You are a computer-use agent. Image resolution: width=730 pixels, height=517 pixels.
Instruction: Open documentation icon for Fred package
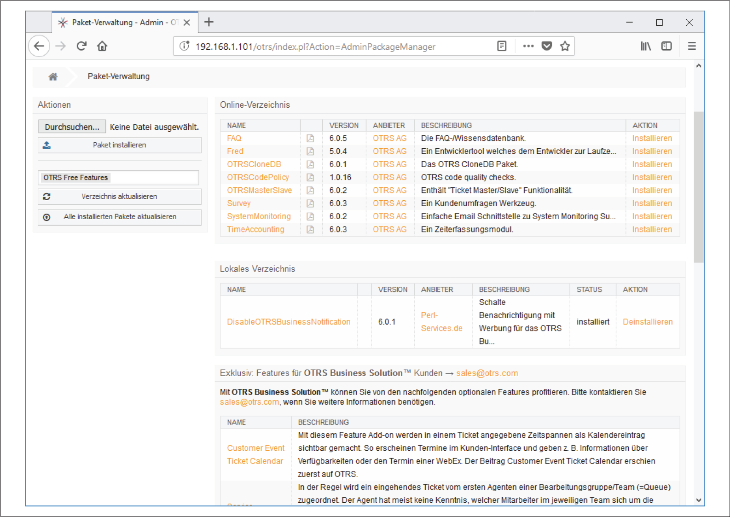tap(310, 151)
